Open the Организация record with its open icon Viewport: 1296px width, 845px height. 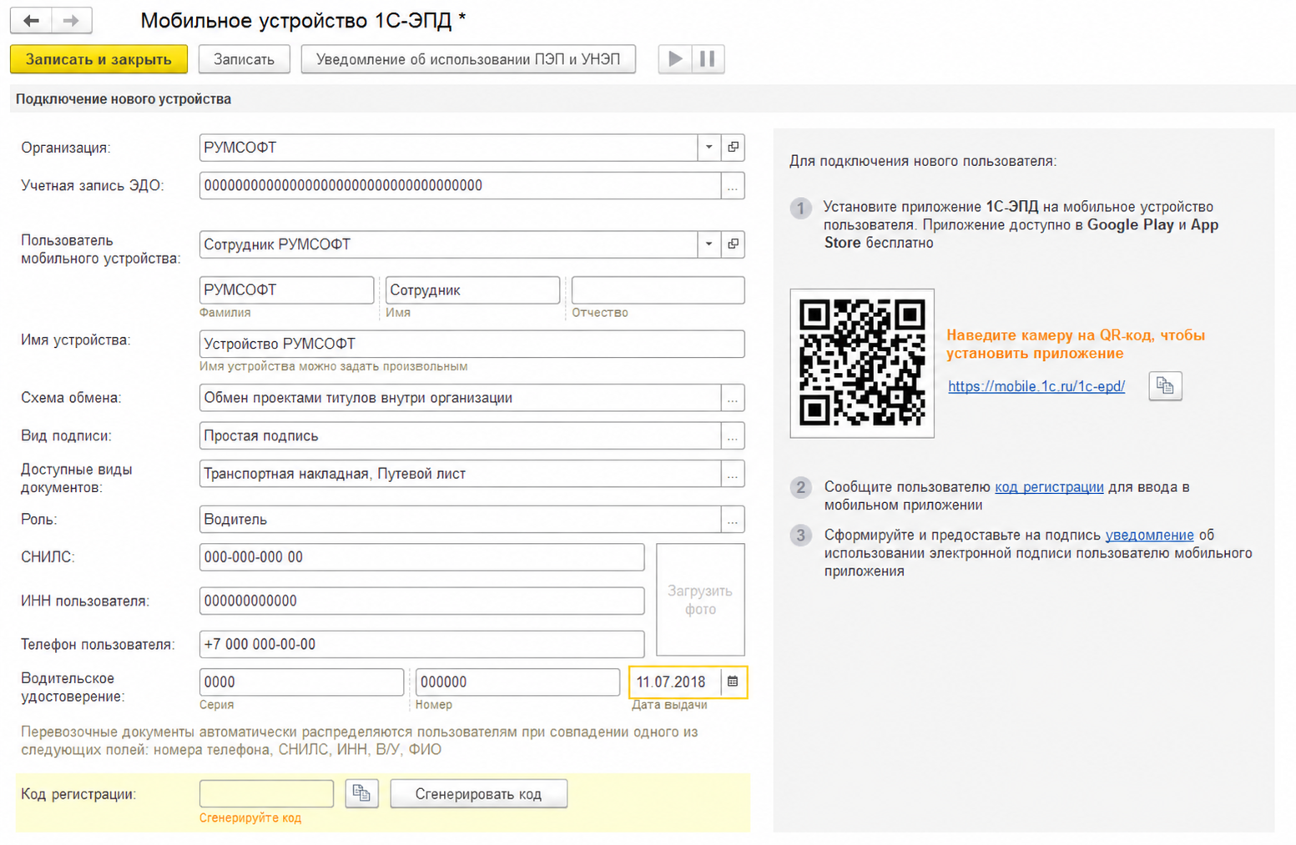tap(733, 148)
